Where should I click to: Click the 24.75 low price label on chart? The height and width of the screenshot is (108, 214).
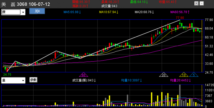tap(7, 75)
